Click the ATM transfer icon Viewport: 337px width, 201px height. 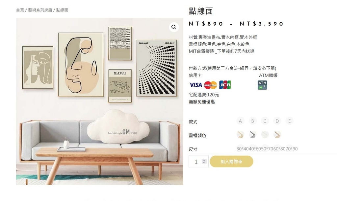(x=262, y=85)
